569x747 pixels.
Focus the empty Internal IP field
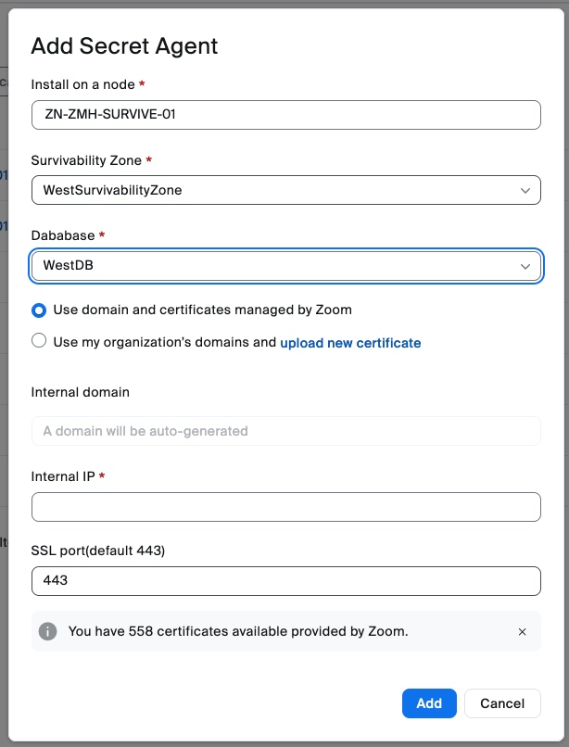tap(285, 507)
